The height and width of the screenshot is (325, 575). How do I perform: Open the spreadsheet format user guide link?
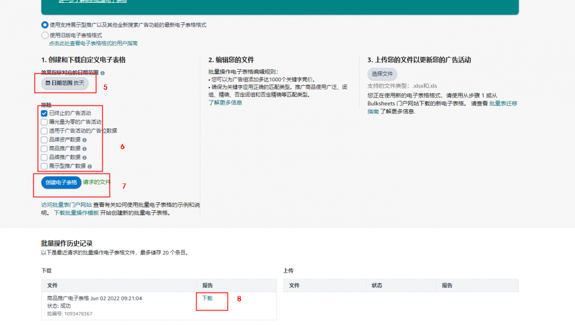click(93, 43)
